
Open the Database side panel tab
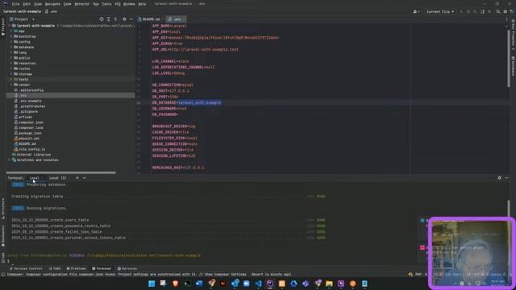pos(513,66)
